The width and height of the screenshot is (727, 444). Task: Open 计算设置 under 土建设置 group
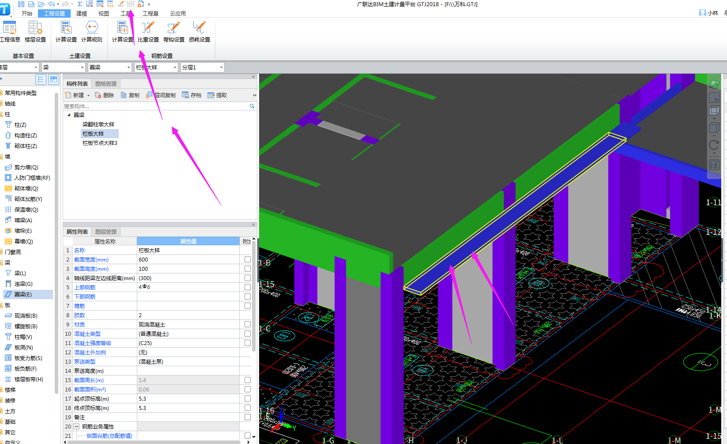pyautogui.click(x=66, y=32)
